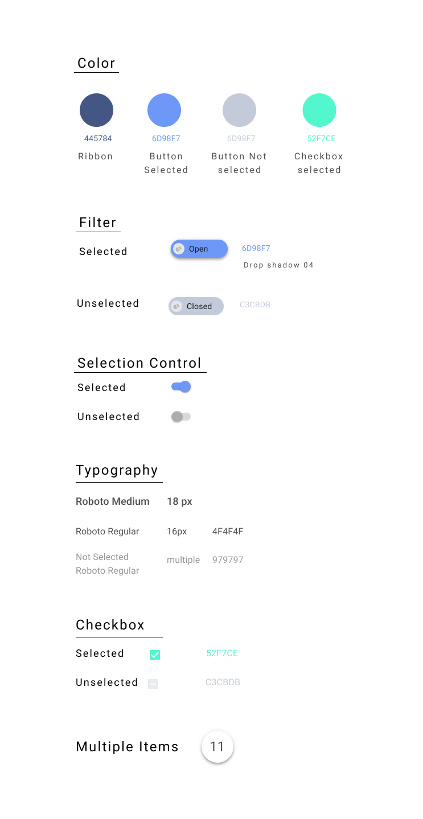Viewport: 423px width, 819px height.
Task: Click the 4F4F4F typography color code
Action: pos(228,532)
